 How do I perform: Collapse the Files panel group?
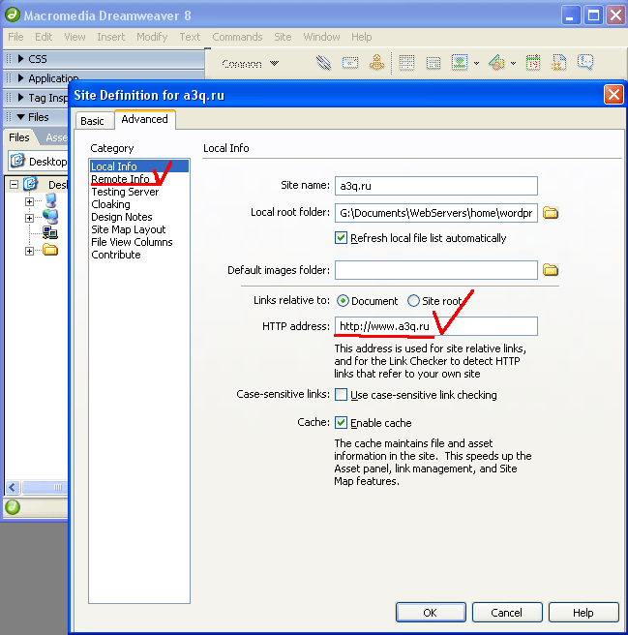pos(21,117)
